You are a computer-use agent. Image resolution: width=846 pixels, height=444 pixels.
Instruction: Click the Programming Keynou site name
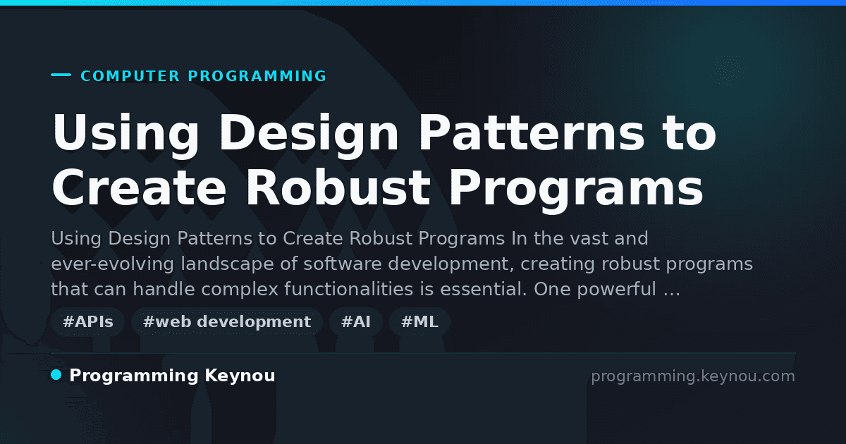point(172,376)
